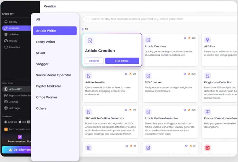
Task: Favorite the 3k card star
Action: (186, 146)
